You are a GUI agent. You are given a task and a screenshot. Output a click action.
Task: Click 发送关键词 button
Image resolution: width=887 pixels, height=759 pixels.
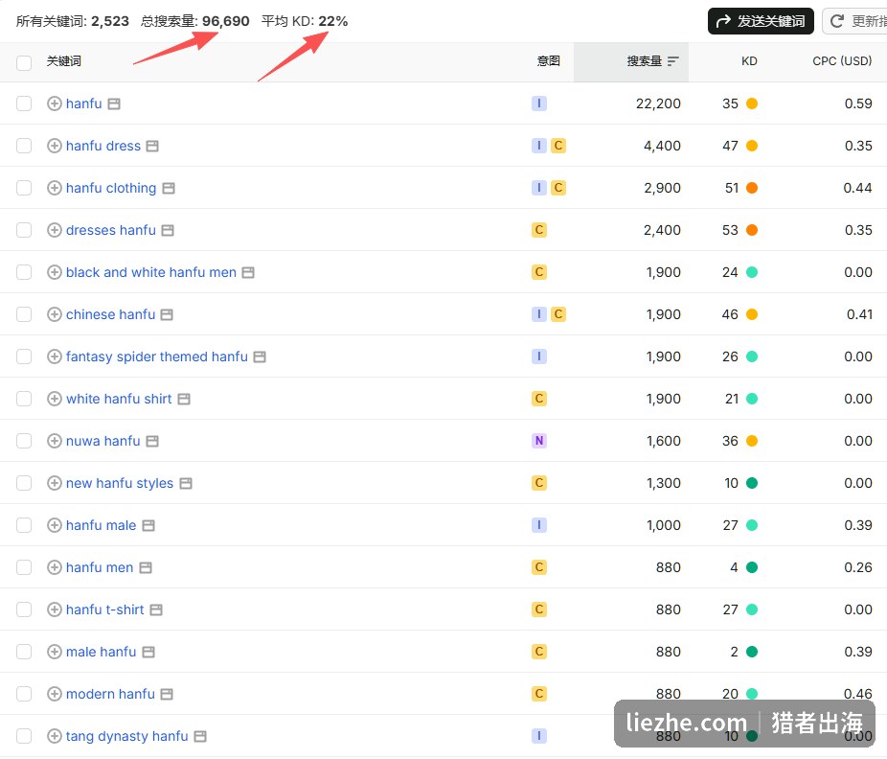761,21
